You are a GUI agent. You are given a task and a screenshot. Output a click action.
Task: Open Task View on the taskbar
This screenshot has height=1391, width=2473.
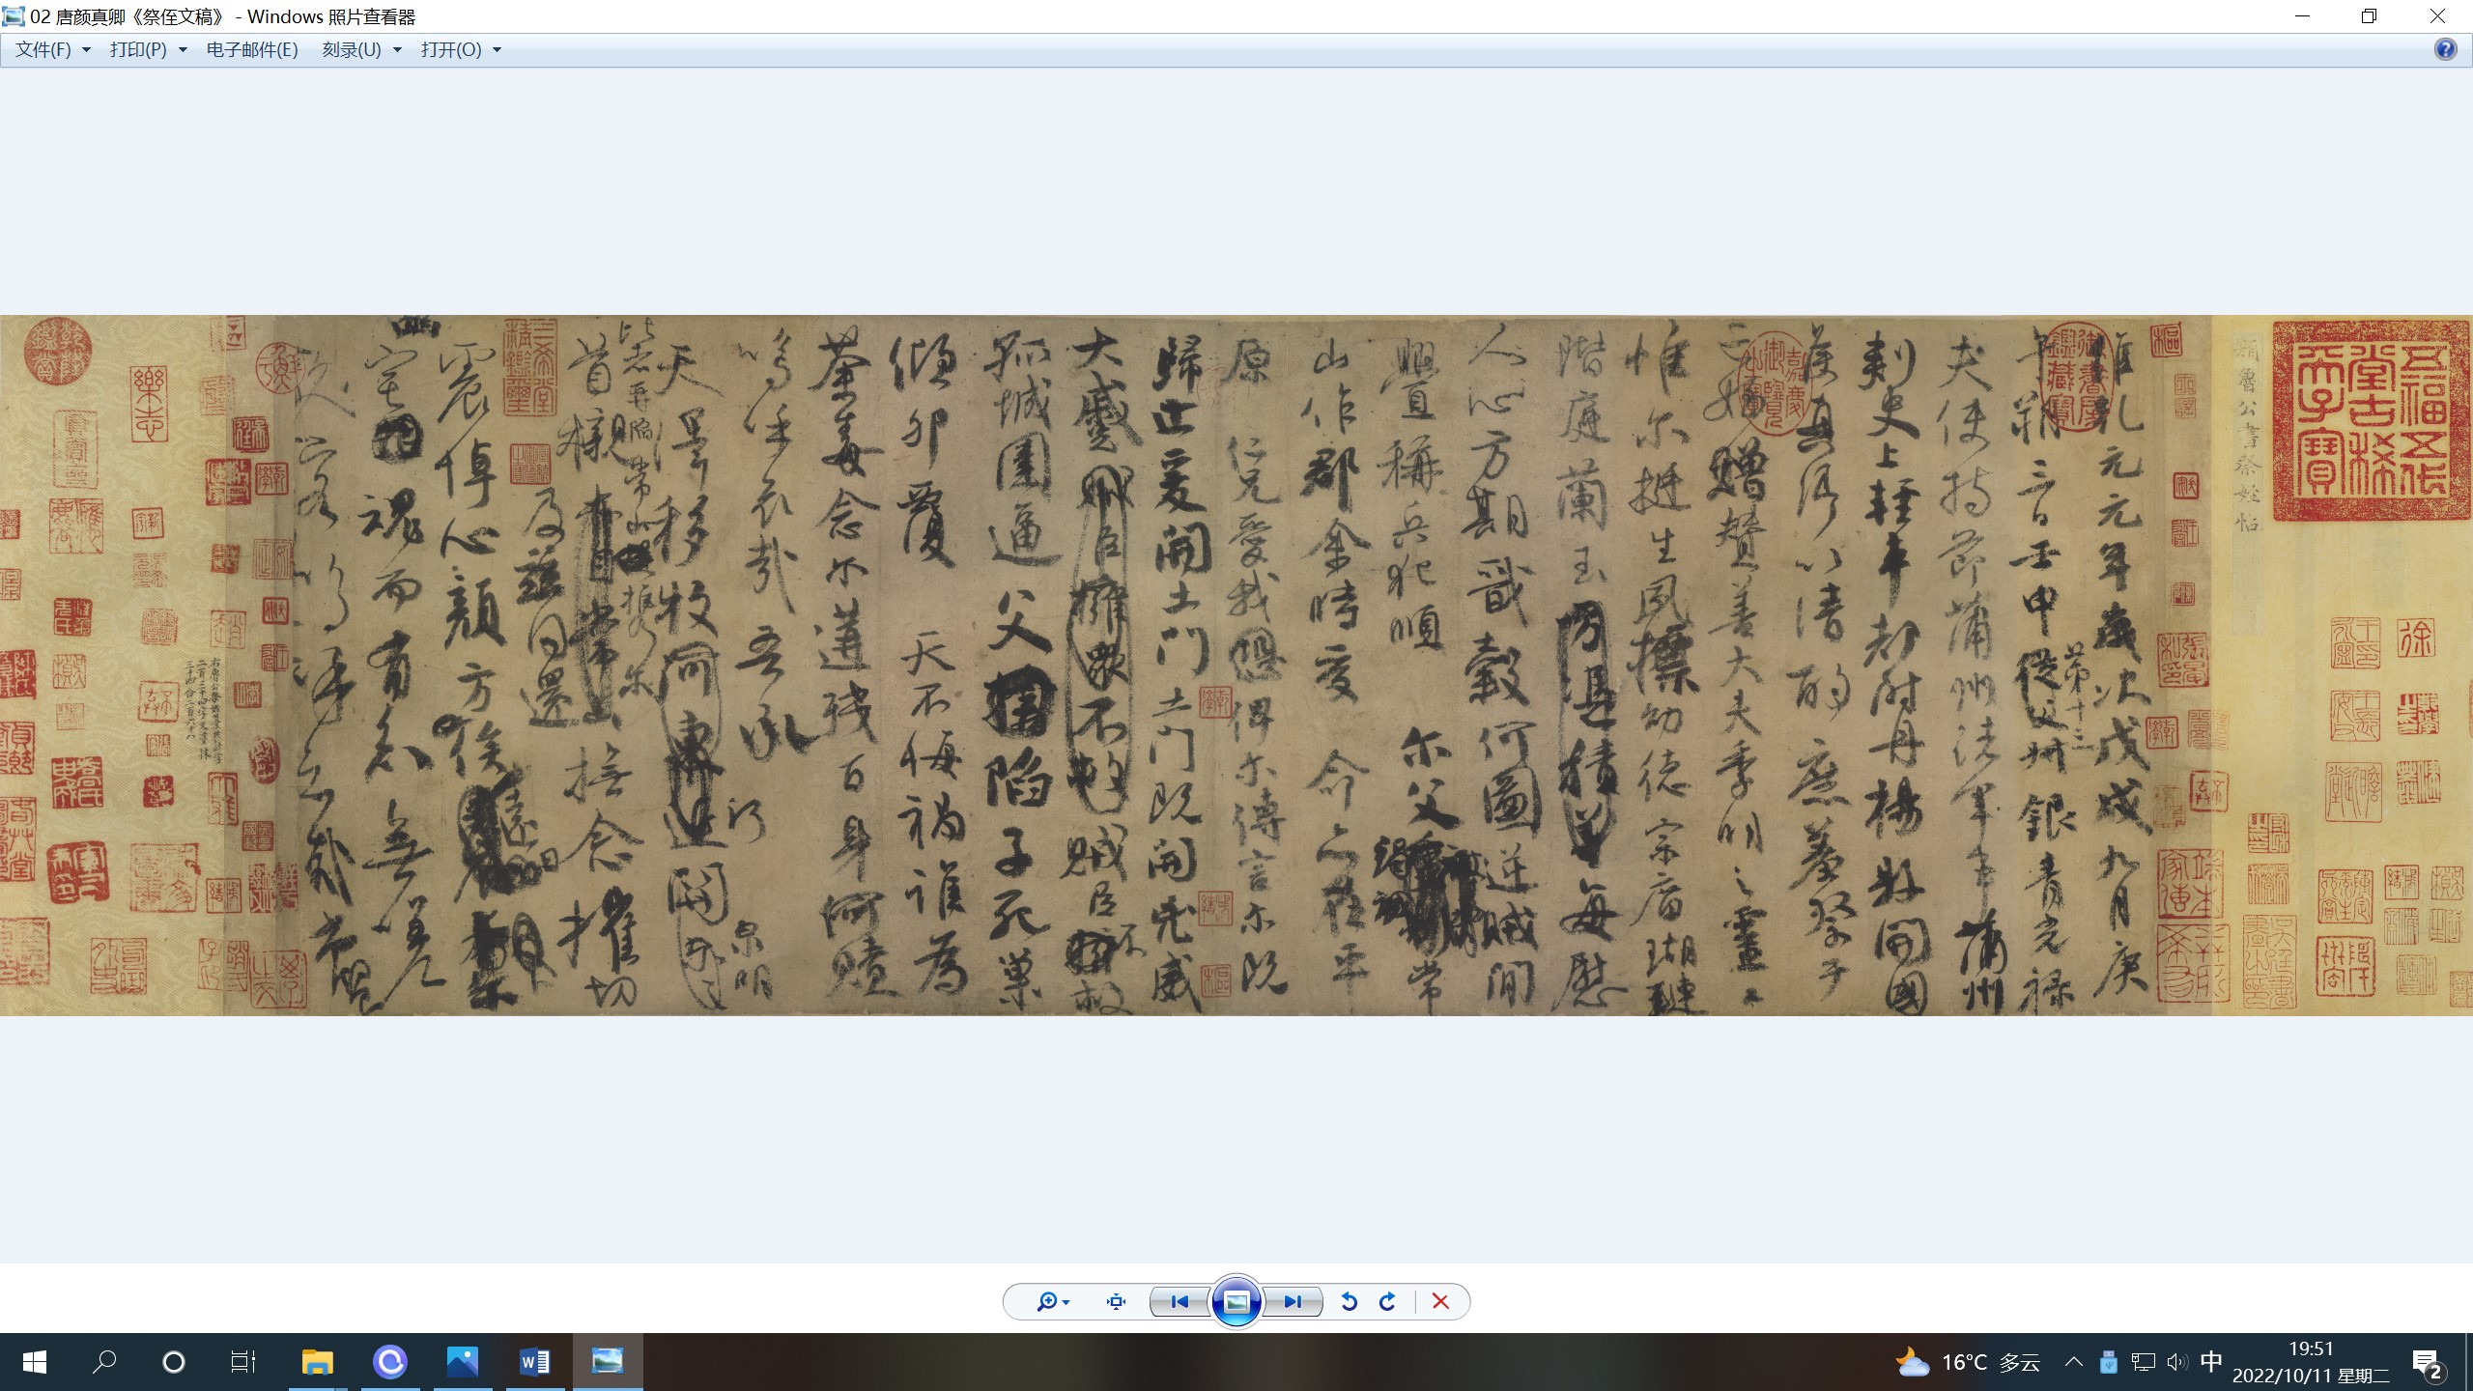(x=243, y=1362)
